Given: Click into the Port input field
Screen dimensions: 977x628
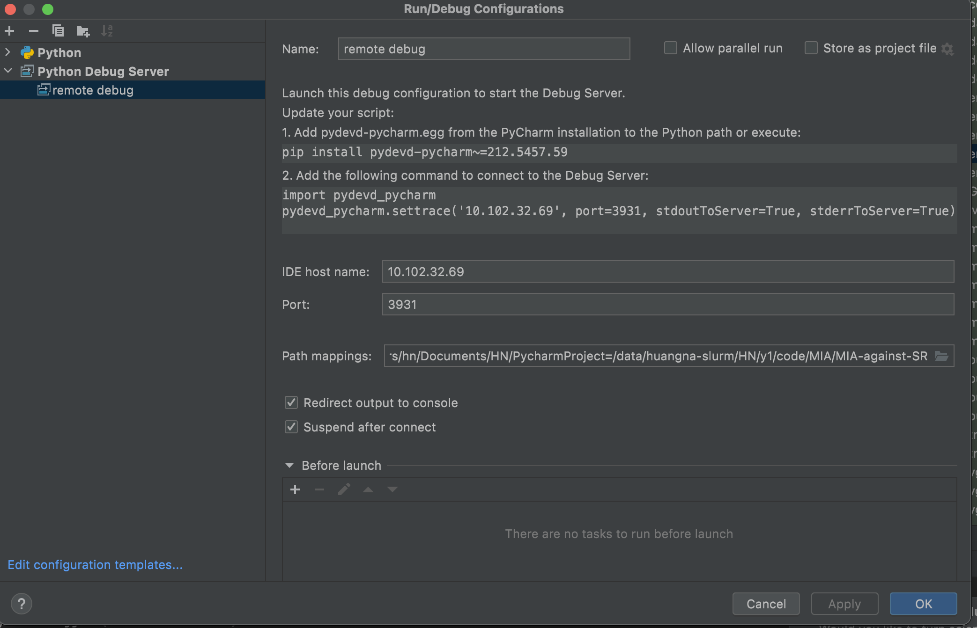Looking at the screenshot, I should pos(667,305).
